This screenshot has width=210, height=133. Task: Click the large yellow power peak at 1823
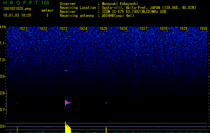68,127
